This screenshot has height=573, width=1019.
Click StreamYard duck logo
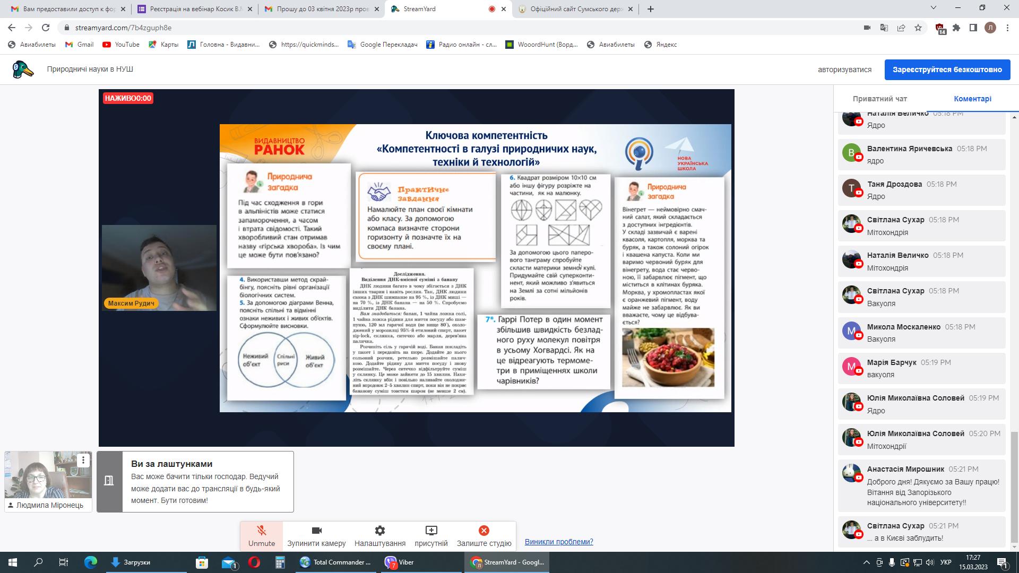tap(22, 70)
